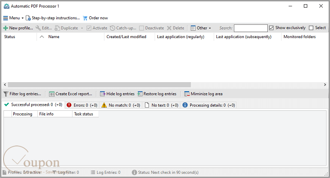Click the horizontal scrollbar right arrow

pos(325,85)
